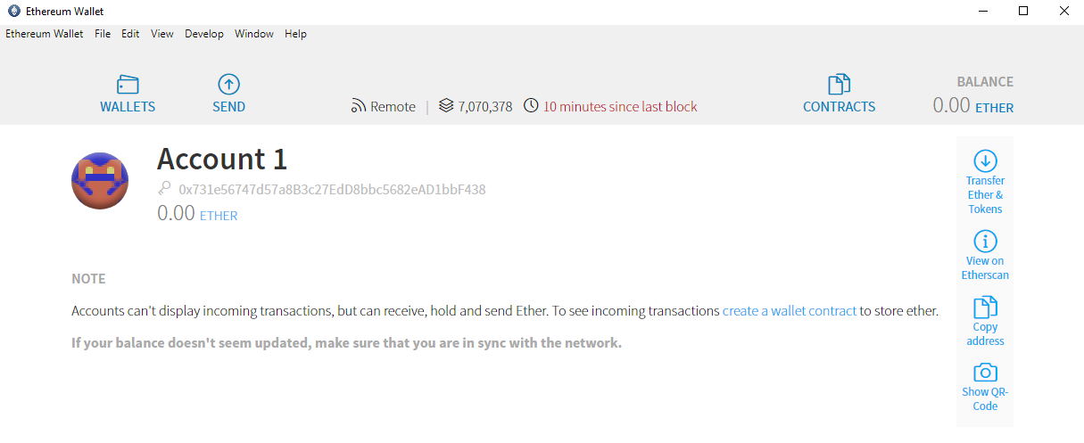Viewport: 1084px width, 443px height.
Task: Open the Contracts page icon
Action: coord(840,85)
